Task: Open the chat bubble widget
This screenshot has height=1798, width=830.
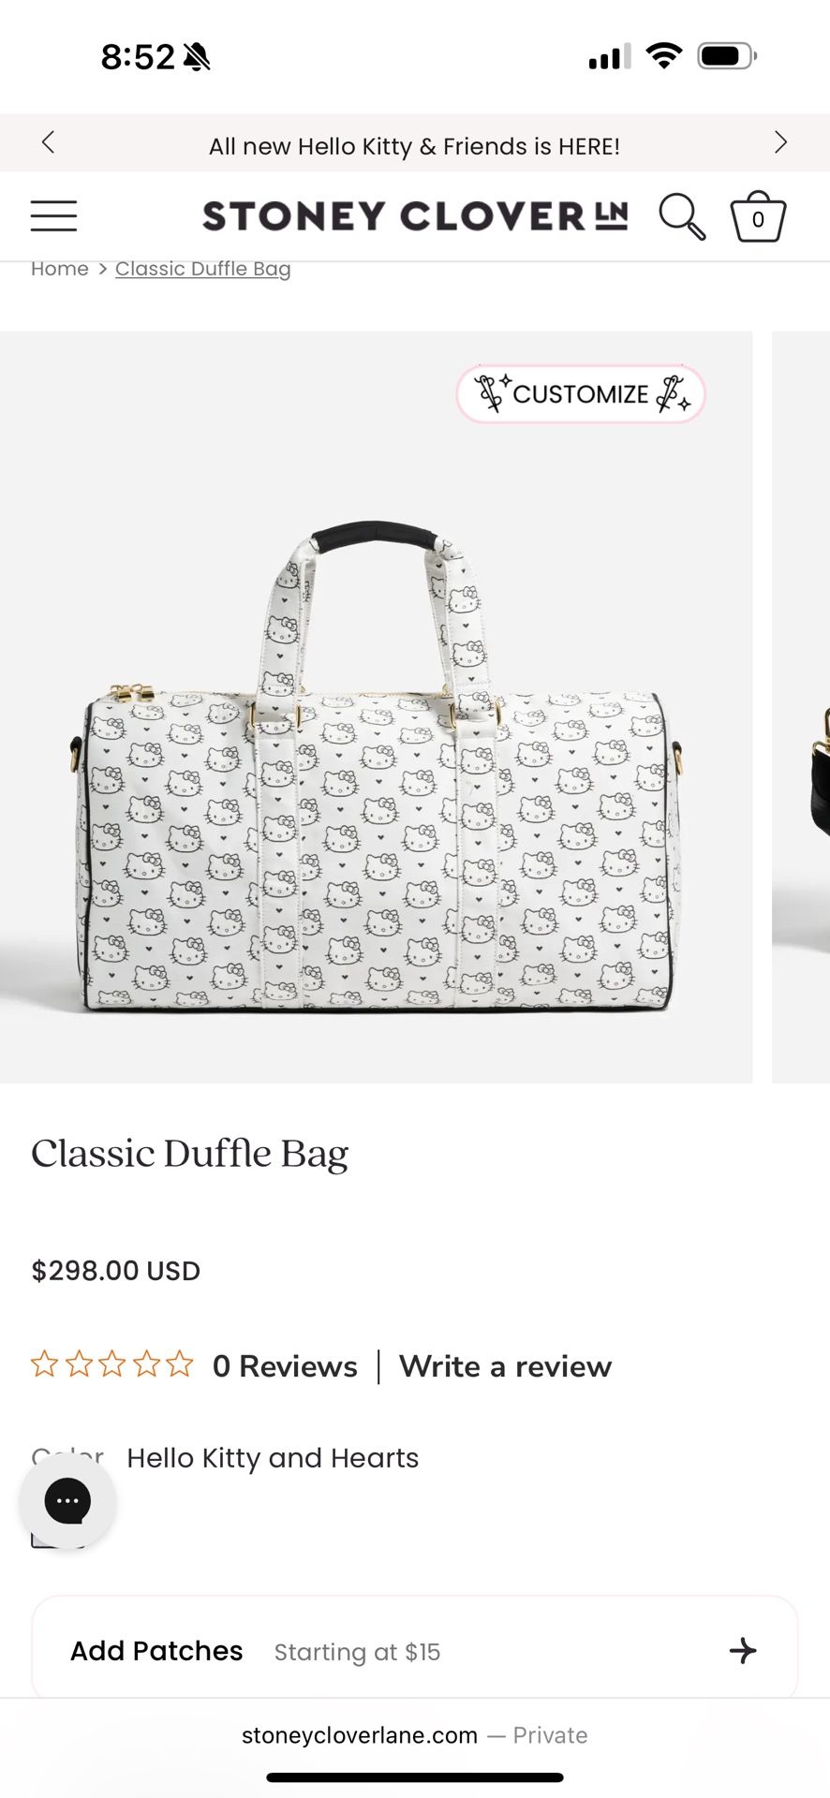Action: 68,1501
